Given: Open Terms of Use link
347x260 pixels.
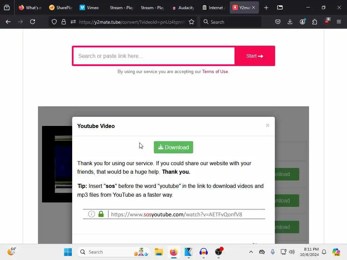Looking at the screenshot, I should point(215,72).
